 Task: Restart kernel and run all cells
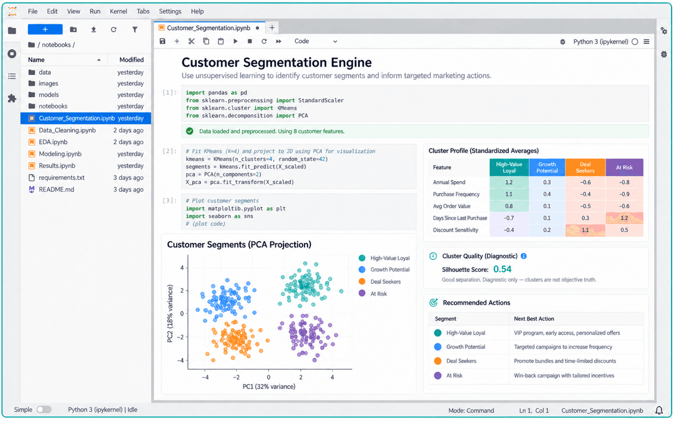point(278,41)
